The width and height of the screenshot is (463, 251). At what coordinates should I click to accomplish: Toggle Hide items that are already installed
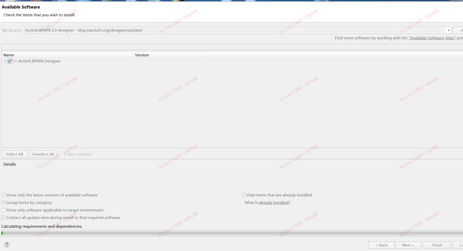pyautogui.click(x=244, y=195)
